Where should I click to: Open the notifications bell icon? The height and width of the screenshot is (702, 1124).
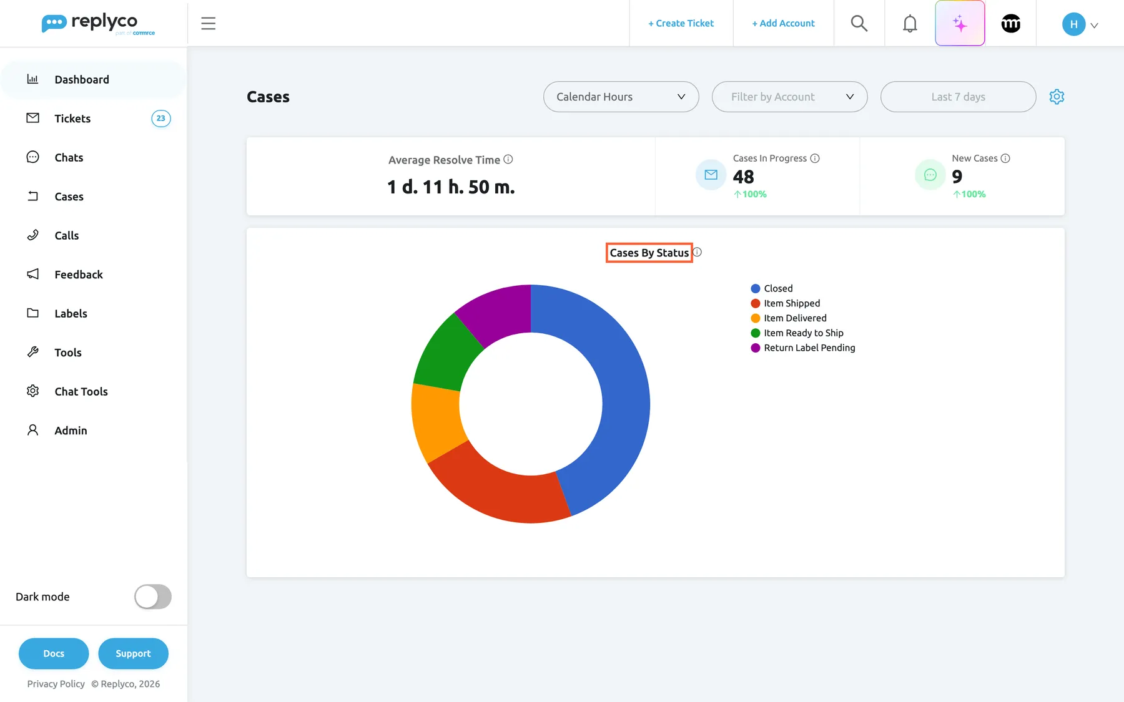[x=910, y=24]
